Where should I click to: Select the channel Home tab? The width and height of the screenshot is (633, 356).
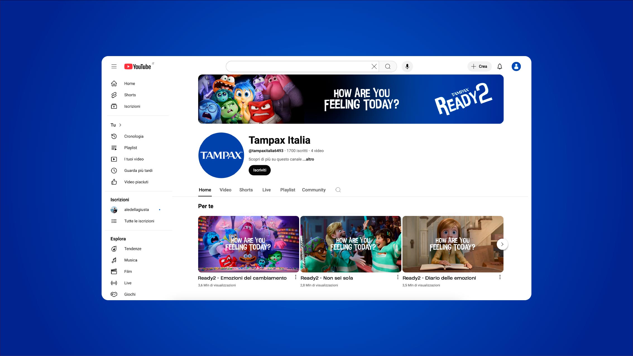point(205,190)
